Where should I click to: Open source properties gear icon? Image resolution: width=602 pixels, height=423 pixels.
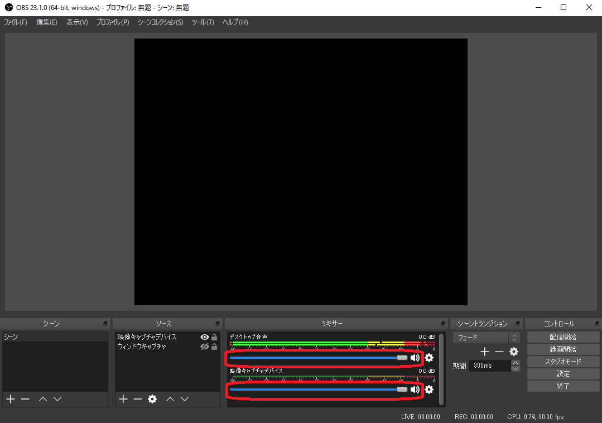(x=152, y=399)
